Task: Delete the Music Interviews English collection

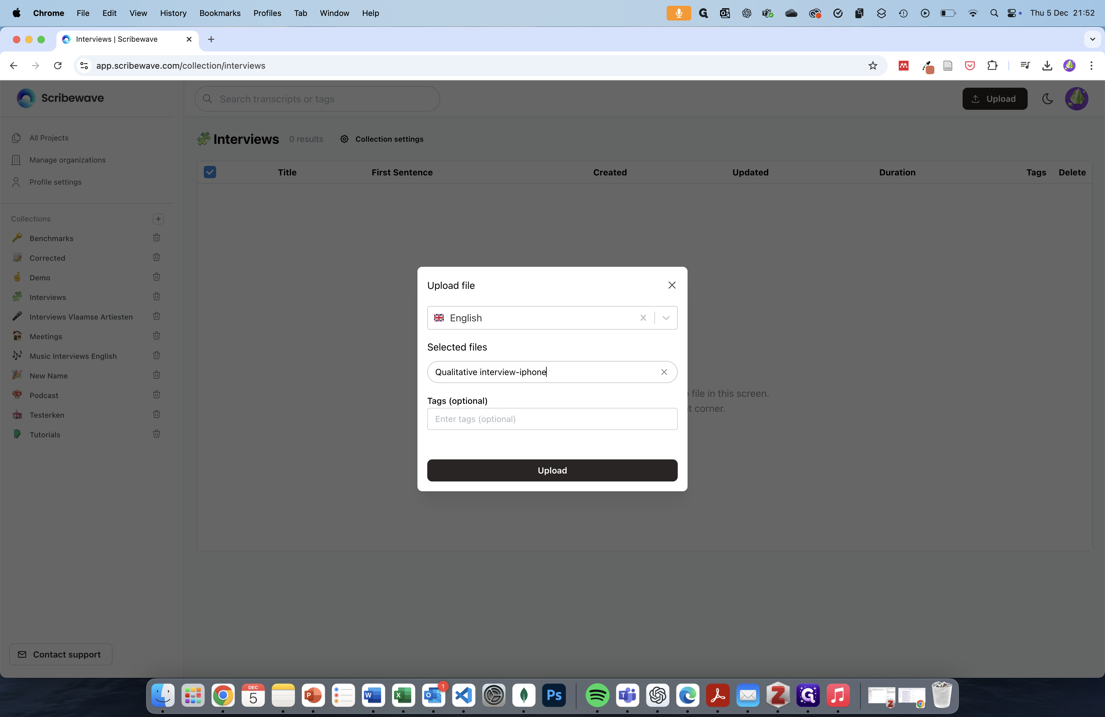Action: [x=157, y=355]
